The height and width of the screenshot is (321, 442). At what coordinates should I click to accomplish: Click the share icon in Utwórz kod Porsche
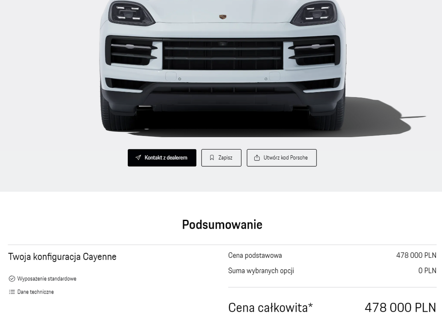[257, 158]
